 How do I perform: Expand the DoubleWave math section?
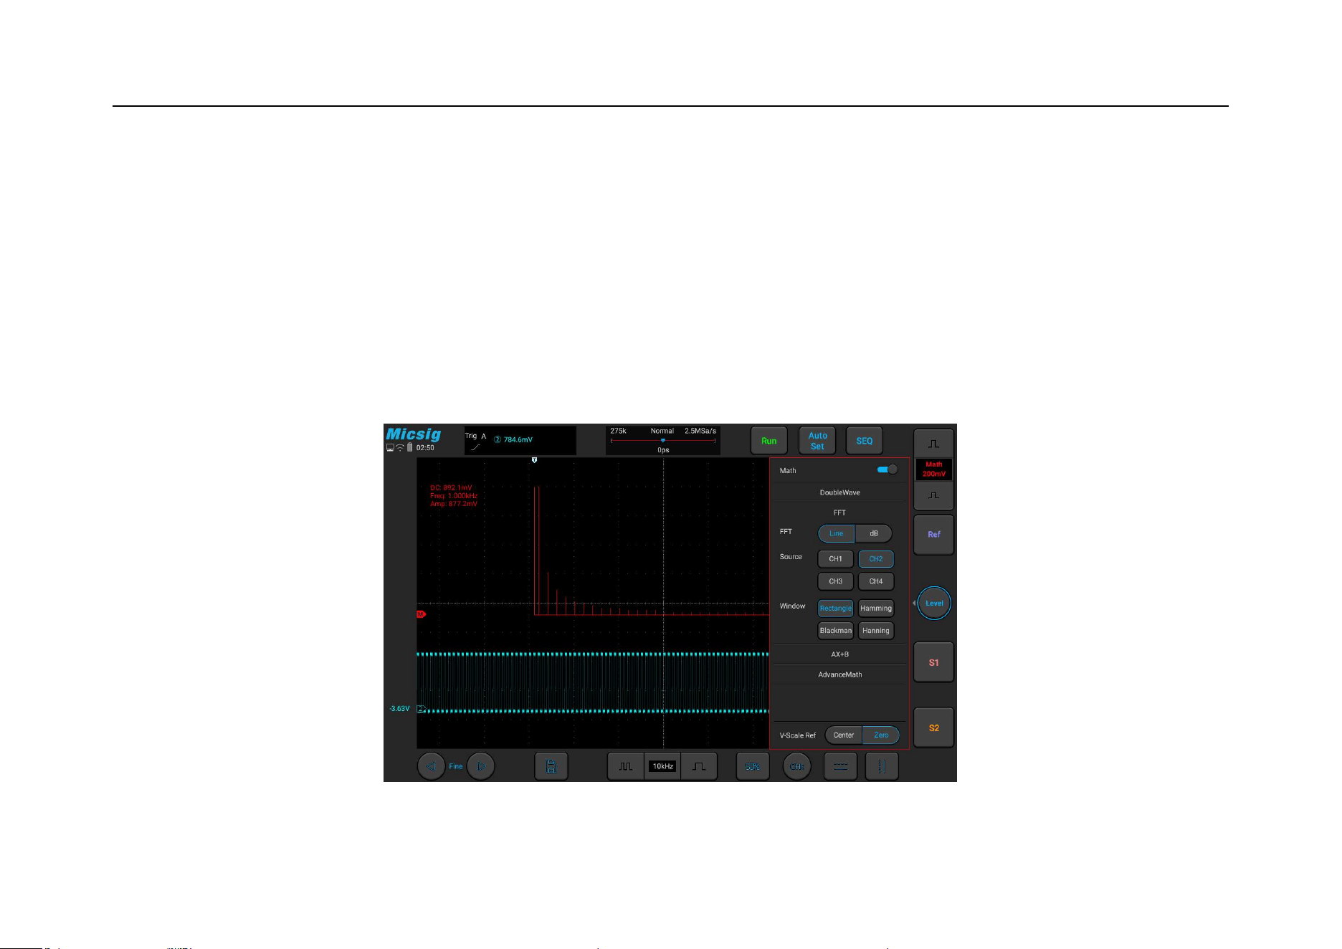(839, 492)
